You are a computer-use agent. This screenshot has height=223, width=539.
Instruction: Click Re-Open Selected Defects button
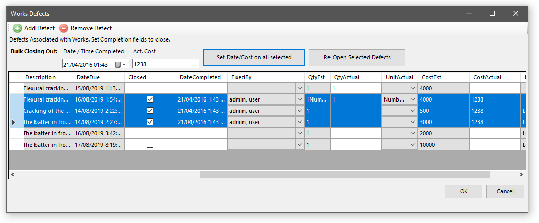tap(357, 57)
